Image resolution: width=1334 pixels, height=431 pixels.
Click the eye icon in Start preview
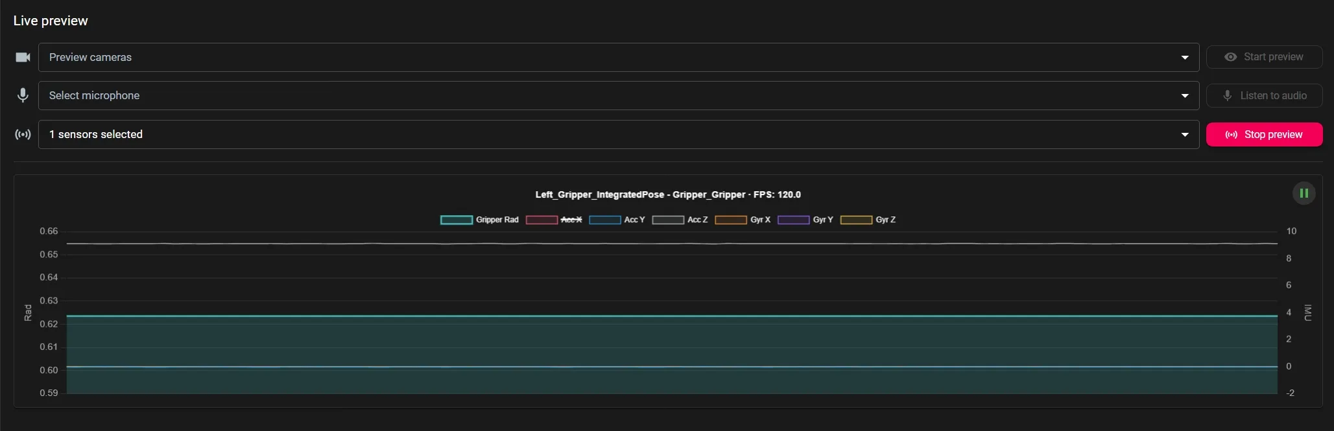click(x=1230, y=57)
